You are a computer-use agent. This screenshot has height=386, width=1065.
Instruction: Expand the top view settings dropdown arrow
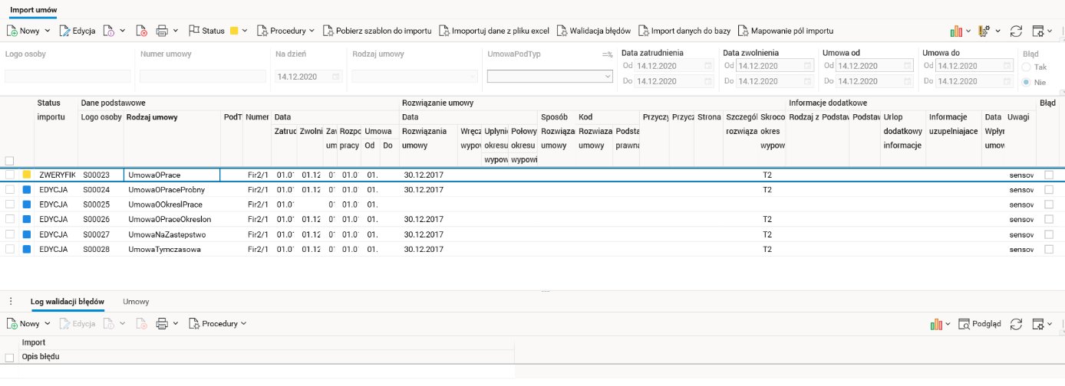click(x=1050, y=31)
